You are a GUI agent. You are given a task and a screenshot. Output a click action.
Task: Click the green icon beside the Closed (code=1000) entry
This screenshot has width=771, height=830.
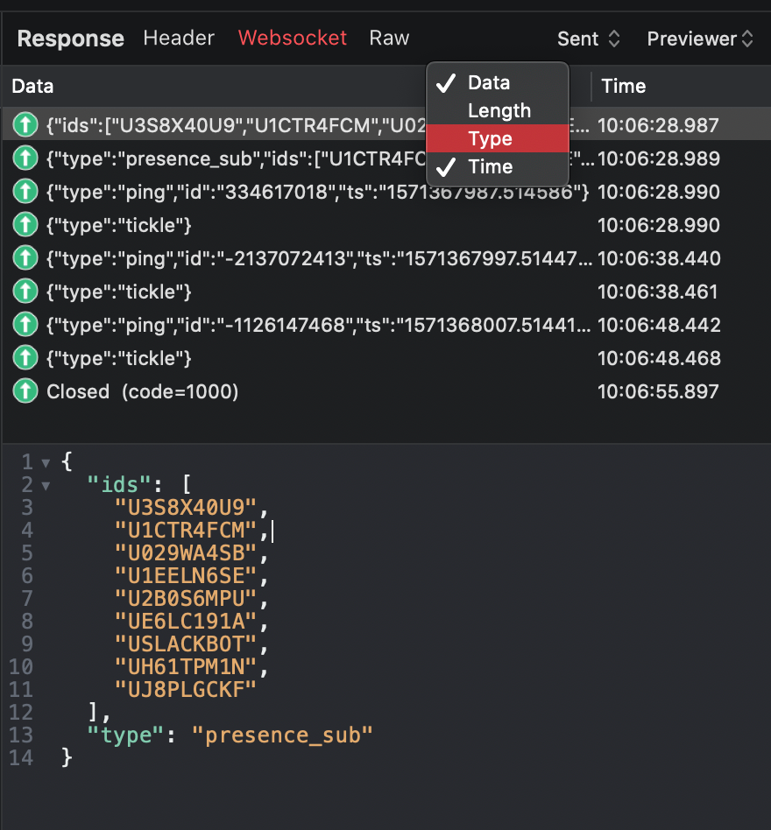tap(25, 391)
